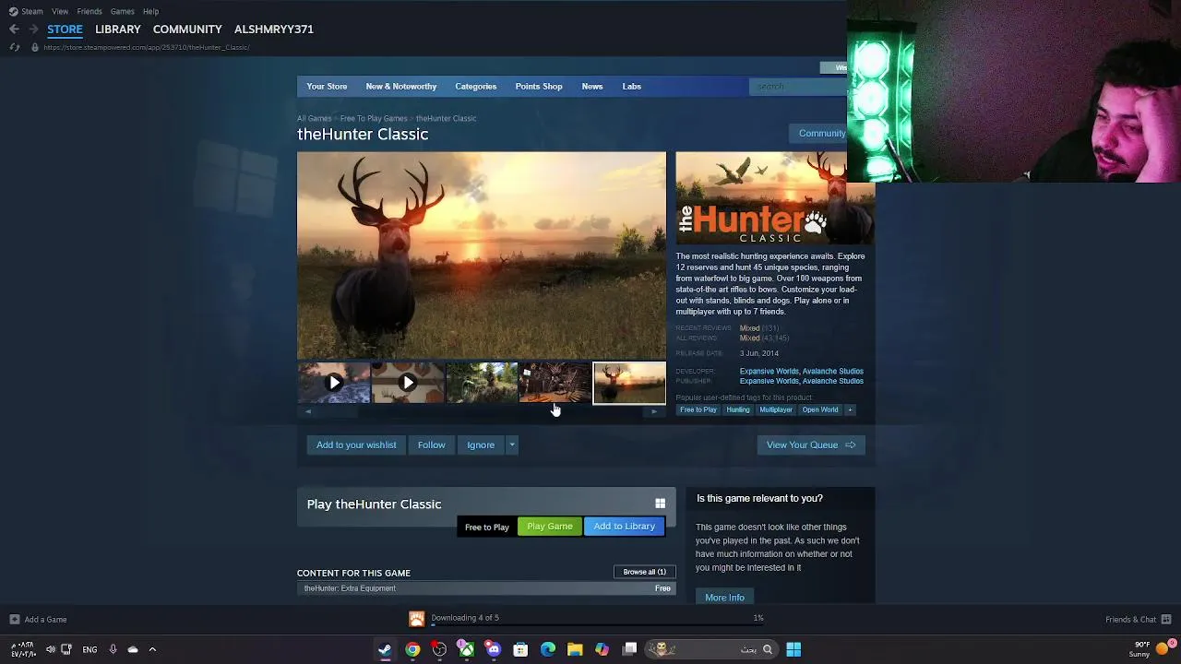Image resolution: width=1181 pixels, height=664 pixels.
Task: Open the Your Store nav item
Action: pyautogui.click(x=327, y=87)
